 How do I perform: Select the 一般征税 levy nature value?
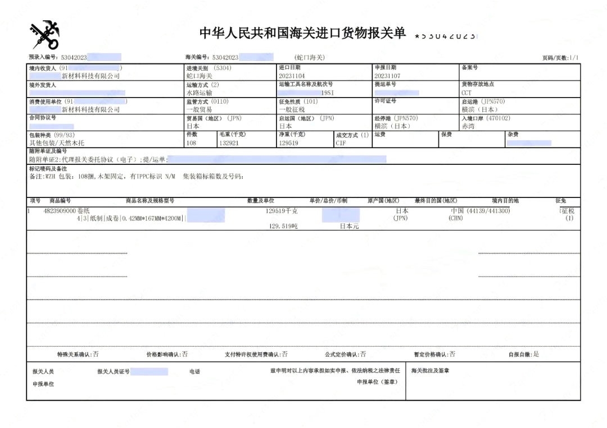[292, 110]
